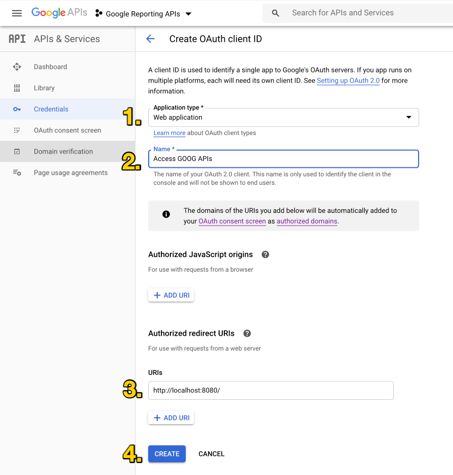This screenshot has width=453, height=475.
Task: Click the info icon in notice box
Action: tap(166, 214)
